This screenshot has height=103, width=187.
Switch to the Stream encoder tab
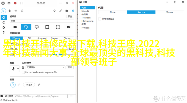(x=55, y=38)
